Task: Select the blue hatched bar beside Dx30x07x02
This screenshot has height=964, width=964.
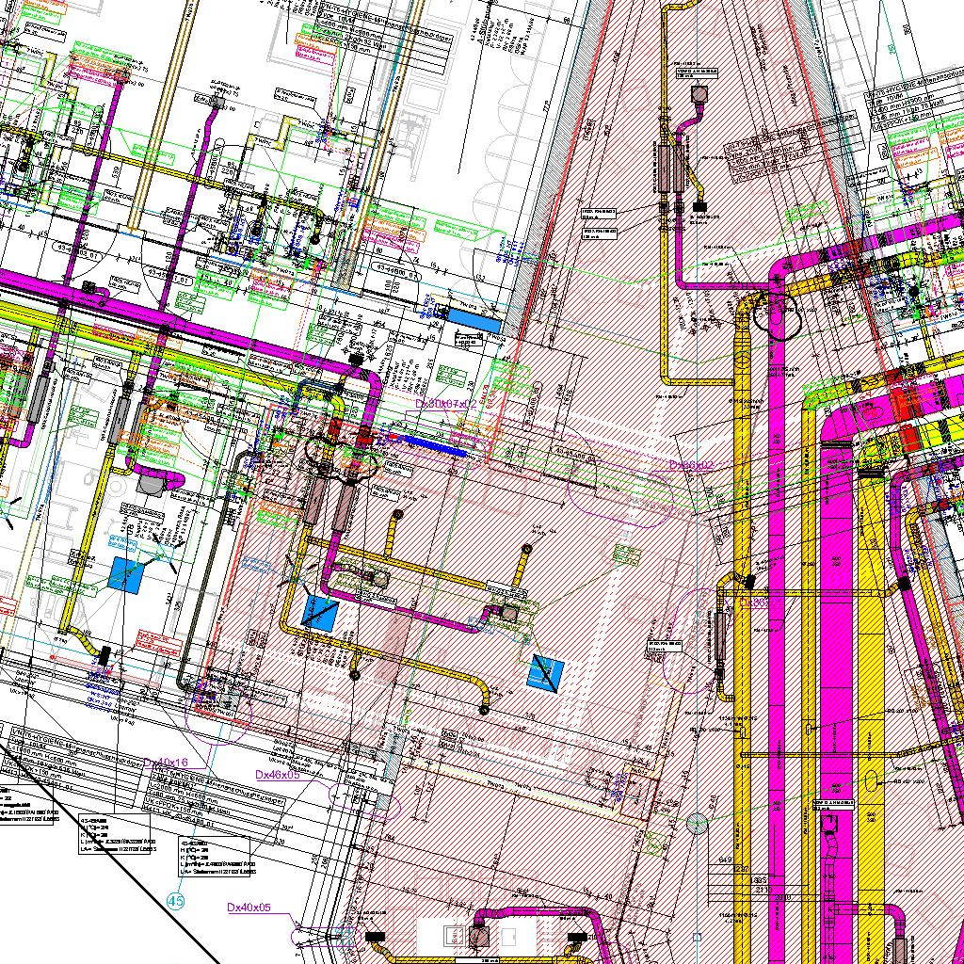Action: pyautogui.click(x=433, y=445)
